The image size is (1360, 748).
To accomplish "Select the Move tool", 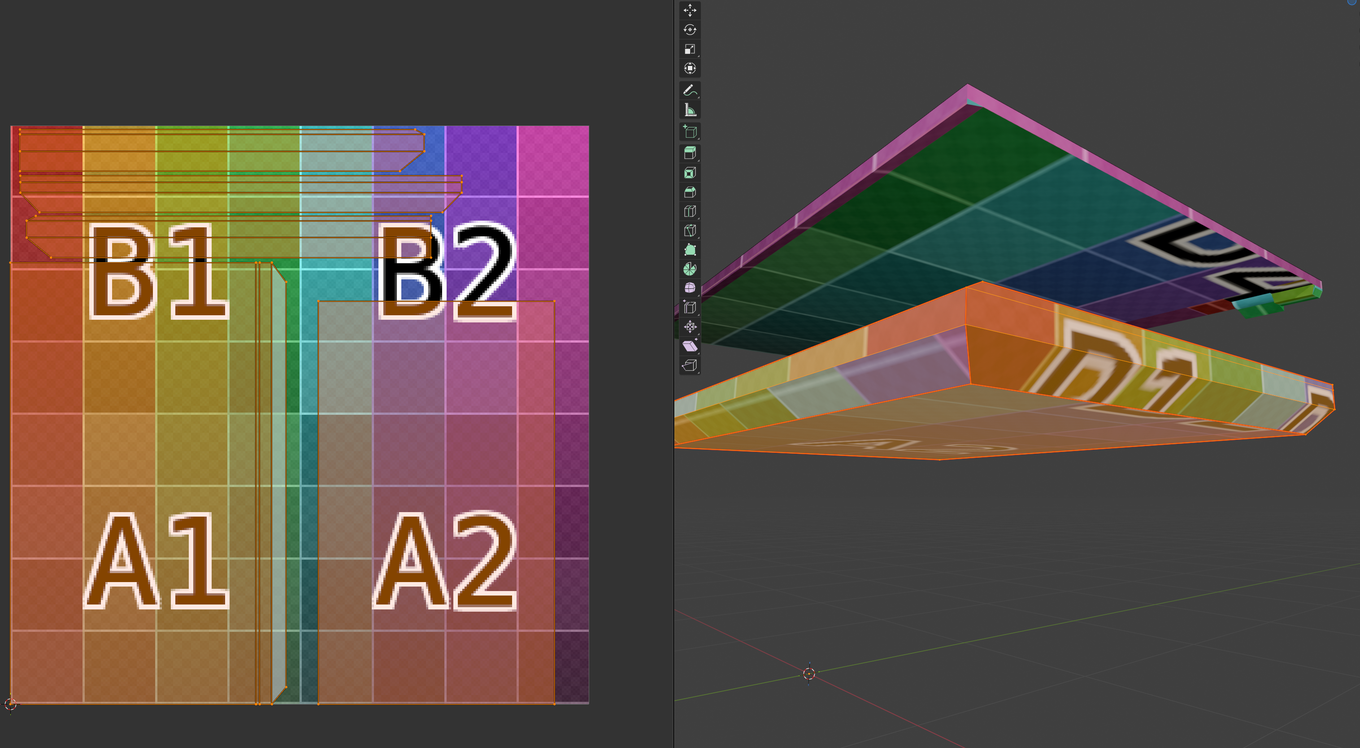I will pyautogui.click(x=690, y=10).
